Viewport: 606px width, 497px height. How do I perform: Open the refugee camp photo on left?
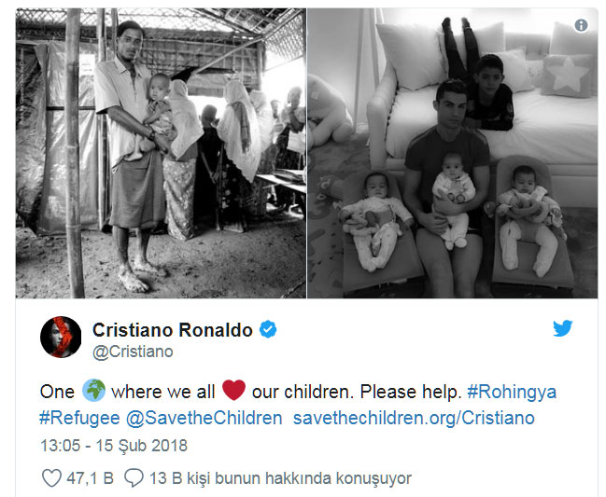[161, 153]
